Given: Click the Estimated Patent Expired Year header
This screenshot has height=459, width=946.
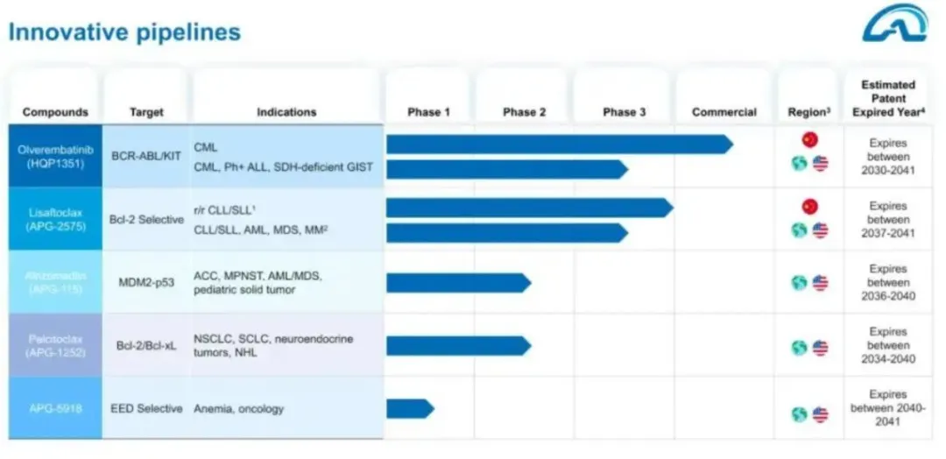Looking at the screenshot, I should [x=888, y=98].
